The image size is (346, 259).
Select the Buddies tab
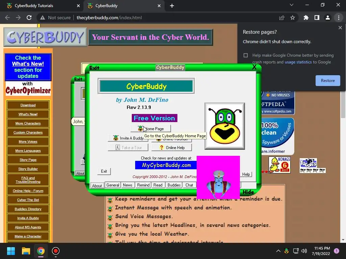pos(174,185)
